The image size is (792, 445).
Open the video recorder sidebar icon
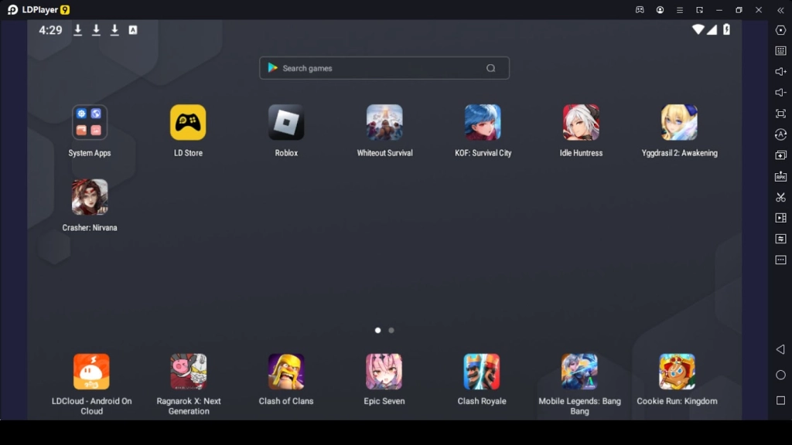(780, 218)
